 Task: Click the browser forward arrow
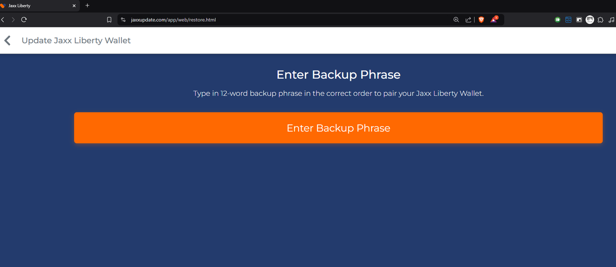pyautogui.click(x=13, y=20)
